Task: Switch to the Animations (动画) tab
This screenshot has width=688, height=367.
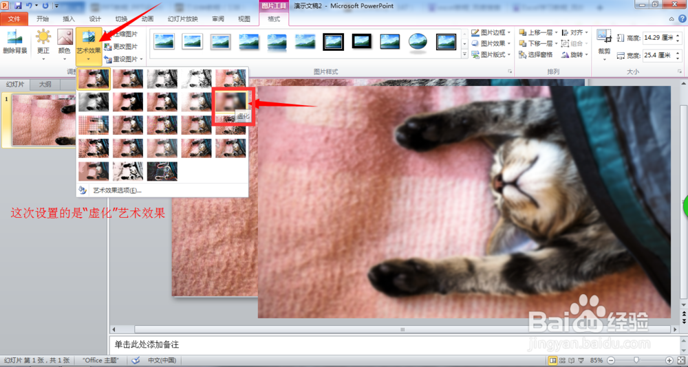Action: click(148, 19)
